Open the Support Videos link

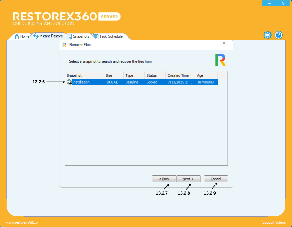point(274,222)
